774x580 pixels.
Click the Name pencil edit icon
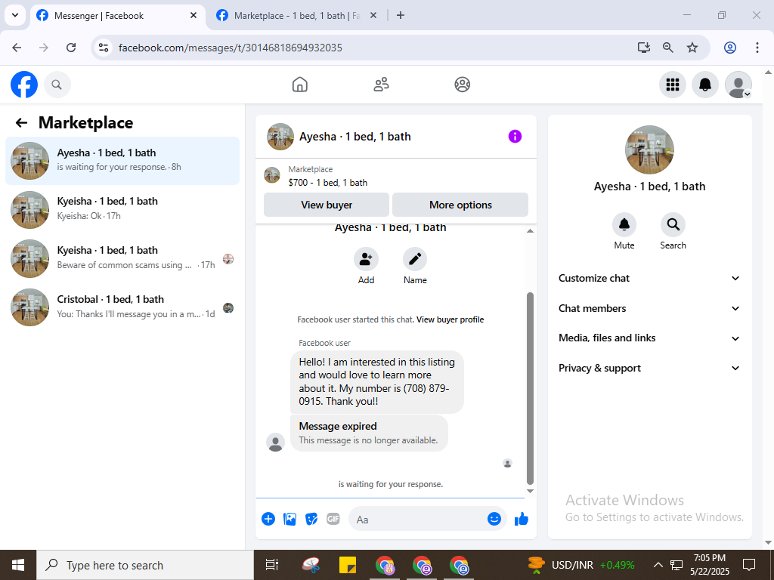[x=415, y=259]
